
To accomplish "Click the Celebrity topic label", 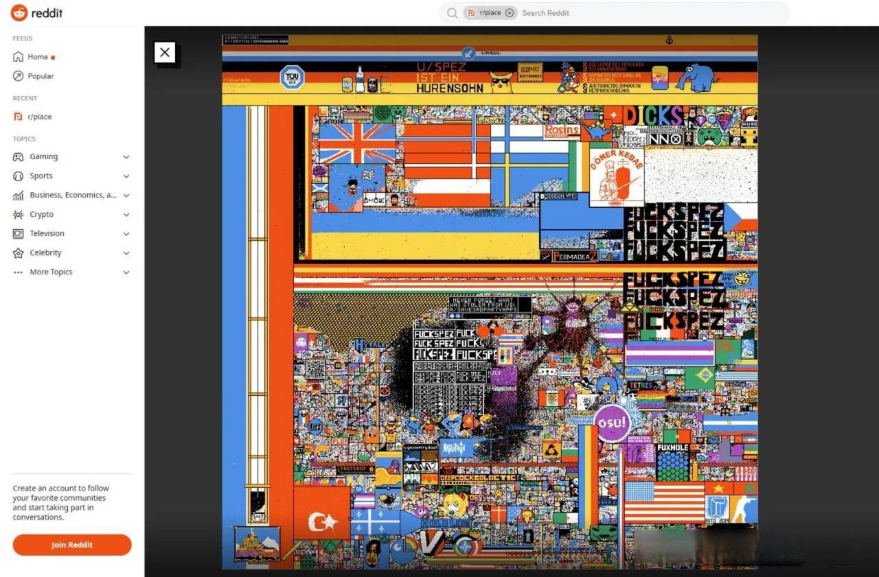I will coord(46,253).
